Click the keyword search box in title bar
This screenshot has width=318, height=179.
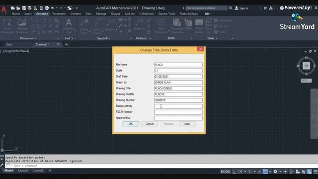point(206,8)
